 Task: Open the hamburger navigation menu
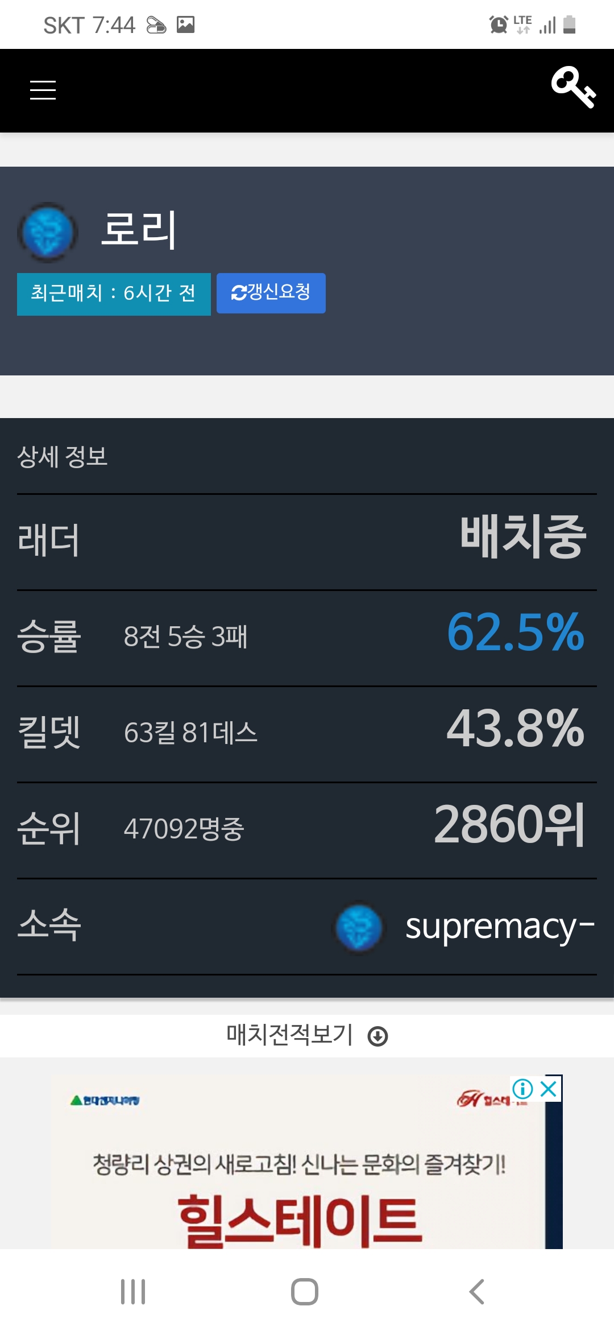coord(43,90)
